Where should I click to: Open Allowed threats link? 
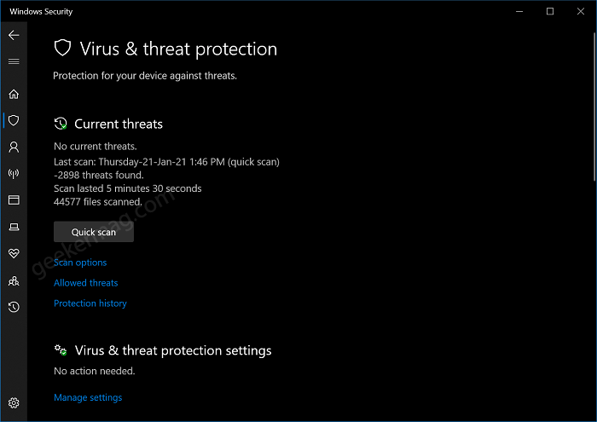[x=85, y=283]
